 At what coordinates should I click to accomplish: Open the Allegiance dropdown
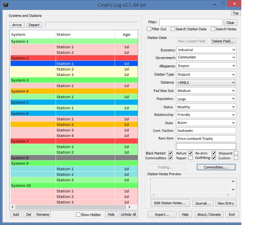point(206,66)
